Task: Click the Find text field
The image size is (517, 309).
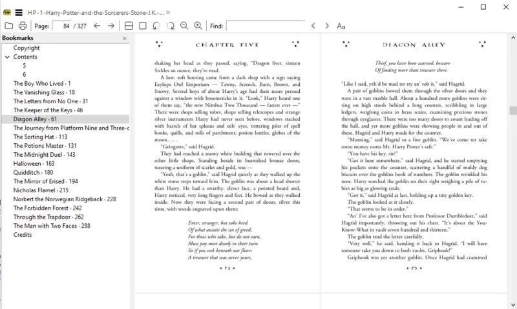Action: (x=266, y=26)
